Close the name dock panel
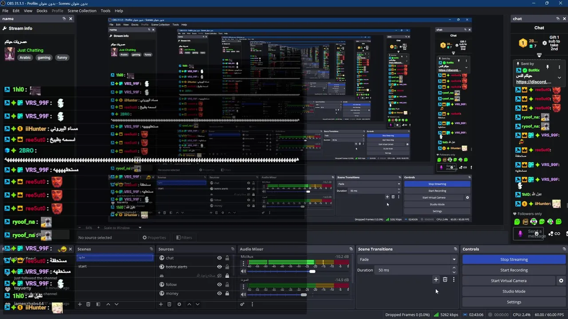This screenshot has height=319, width=568. pyautogui.click(x=71, y=19)
